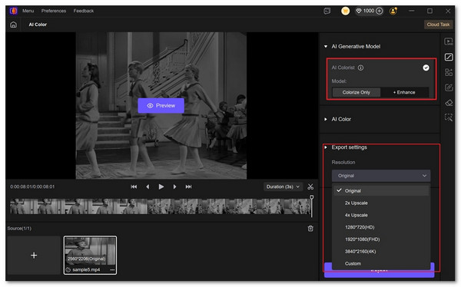Click the Source(1/1) label

click(19, 229)
